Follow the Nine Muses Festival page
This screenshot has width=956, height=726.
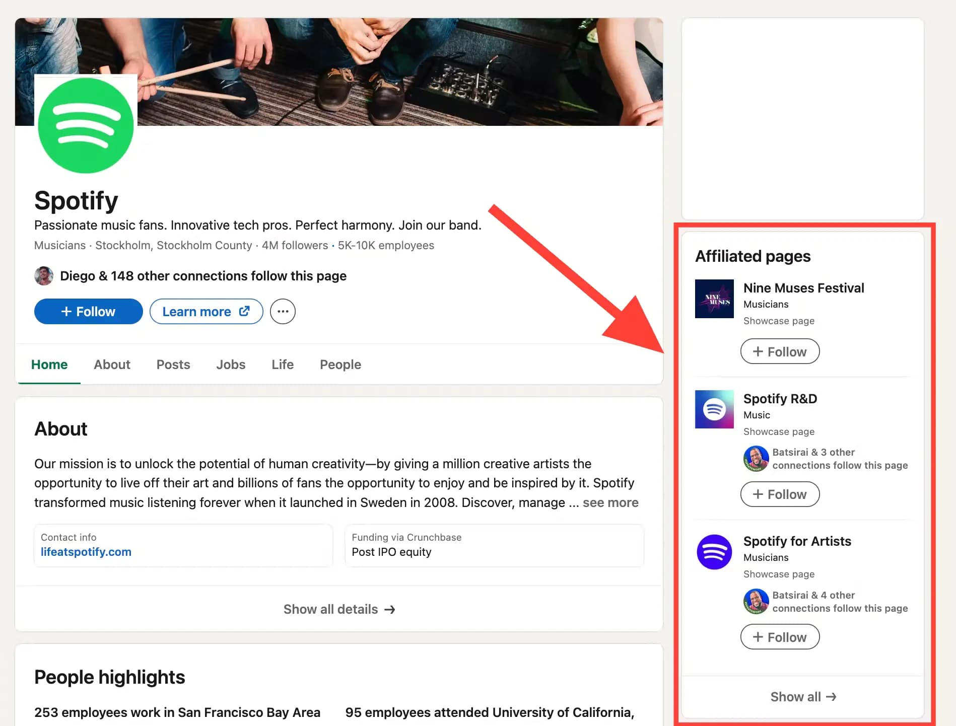coord(780,351)
